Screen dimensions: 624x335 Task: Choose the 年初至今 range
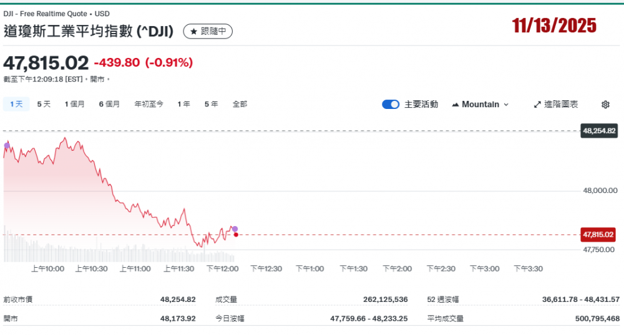[x=149, y=104]
